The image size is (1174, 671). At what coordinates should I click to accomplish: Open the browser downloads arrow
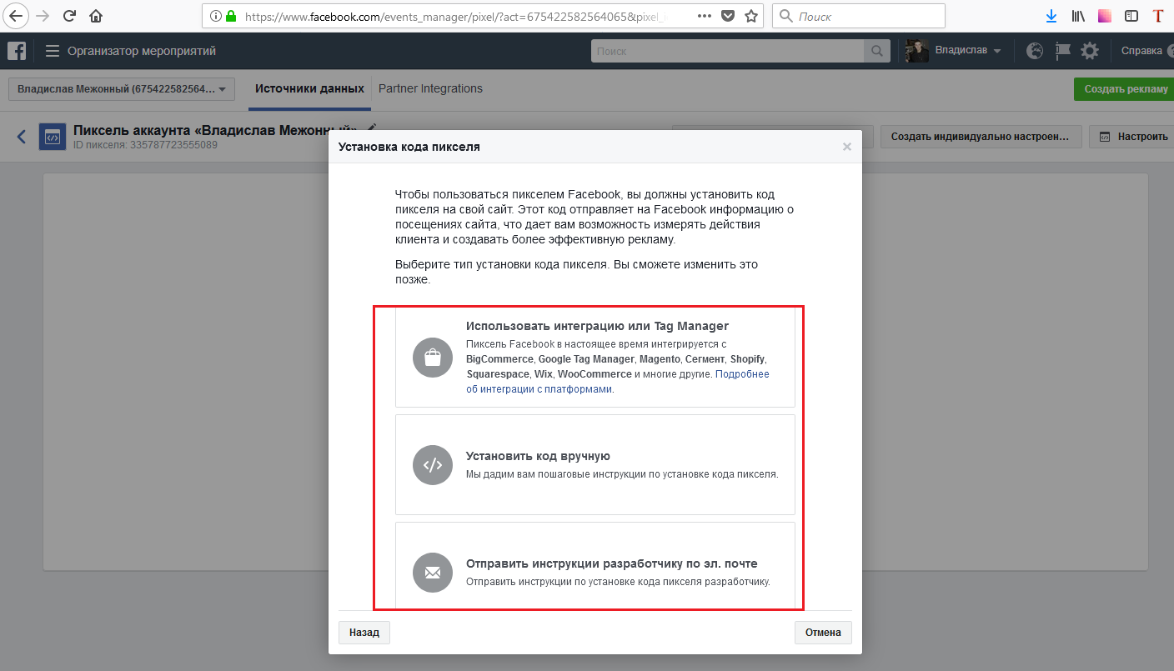[x=1051, y=16]
